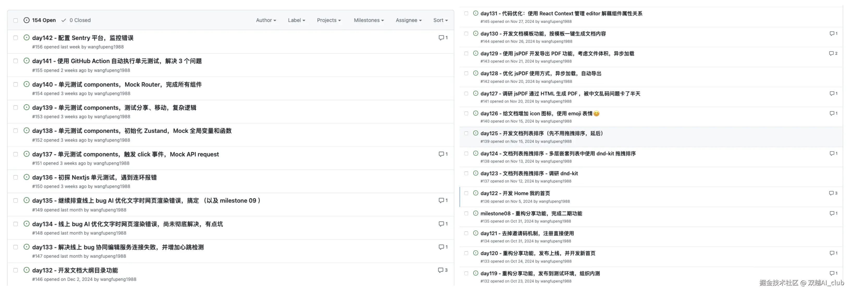Click comment bubble on day129 jsPDF issue
852x294 pixels.
(831, 54)
